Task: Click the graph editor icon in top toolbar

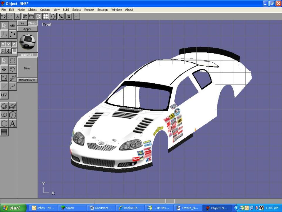Action: coord(76,16)
